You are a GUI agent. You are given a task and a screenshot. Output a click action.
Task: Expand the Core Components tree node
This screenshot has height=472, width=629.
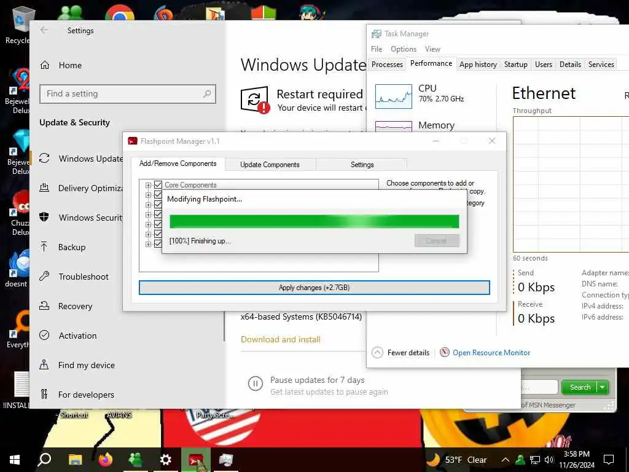click(148, 185)
